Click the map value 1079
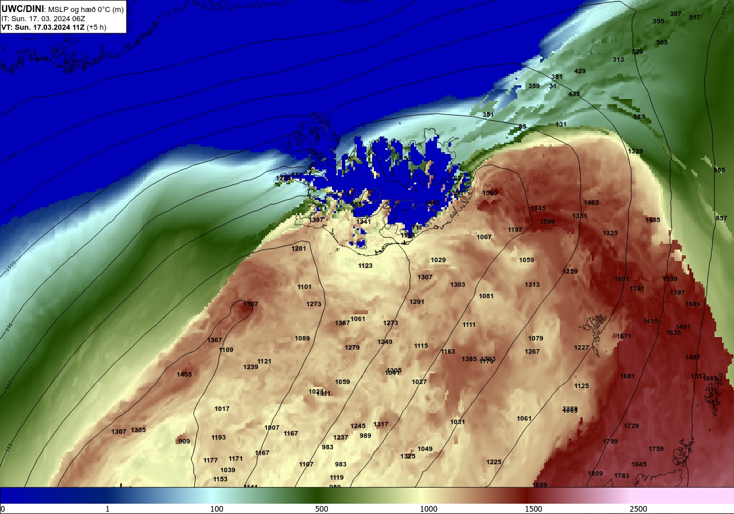The width and height of the screenshot is (734, 514). 536,338
